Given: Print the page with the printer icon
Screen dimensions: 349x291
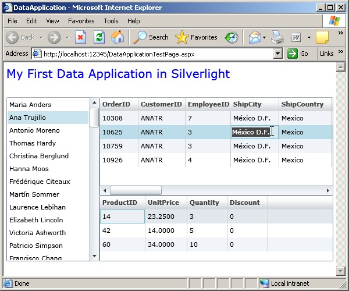Looking at the screenshot, I should 277,37.
